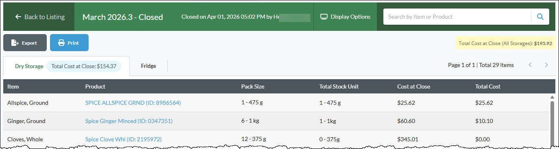This screenshot has width=559, height=149.
Task: Click the search magnifier icon
Action: (540, 17)
